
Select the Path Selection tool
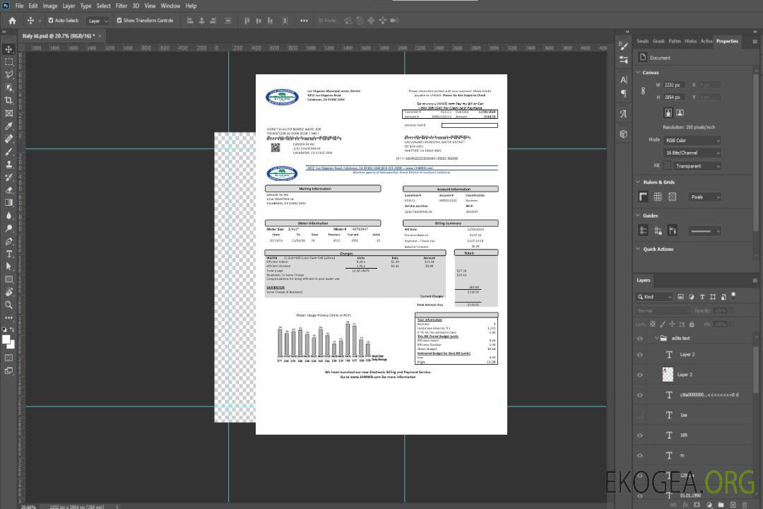tap(8, 267)
